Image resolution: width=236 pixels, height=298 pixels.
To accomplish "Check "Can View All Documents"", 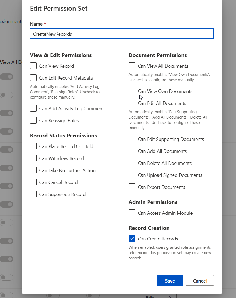I will [x=132, y=66].
